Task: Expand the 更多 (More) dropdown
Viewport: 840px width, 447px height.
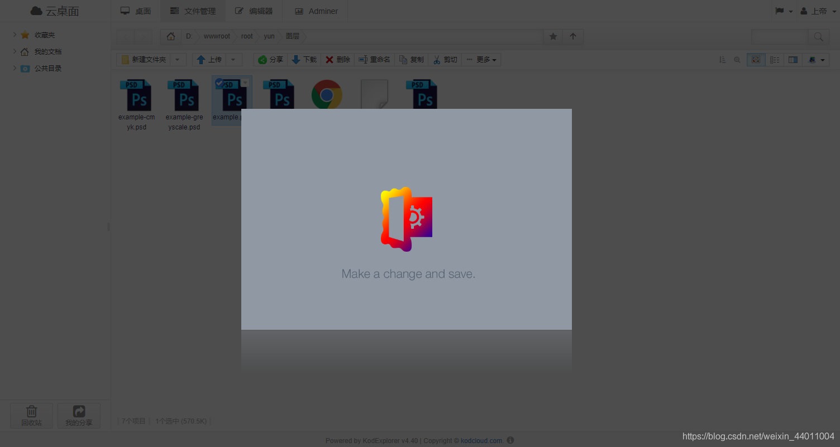Action: tap(481, 60)
